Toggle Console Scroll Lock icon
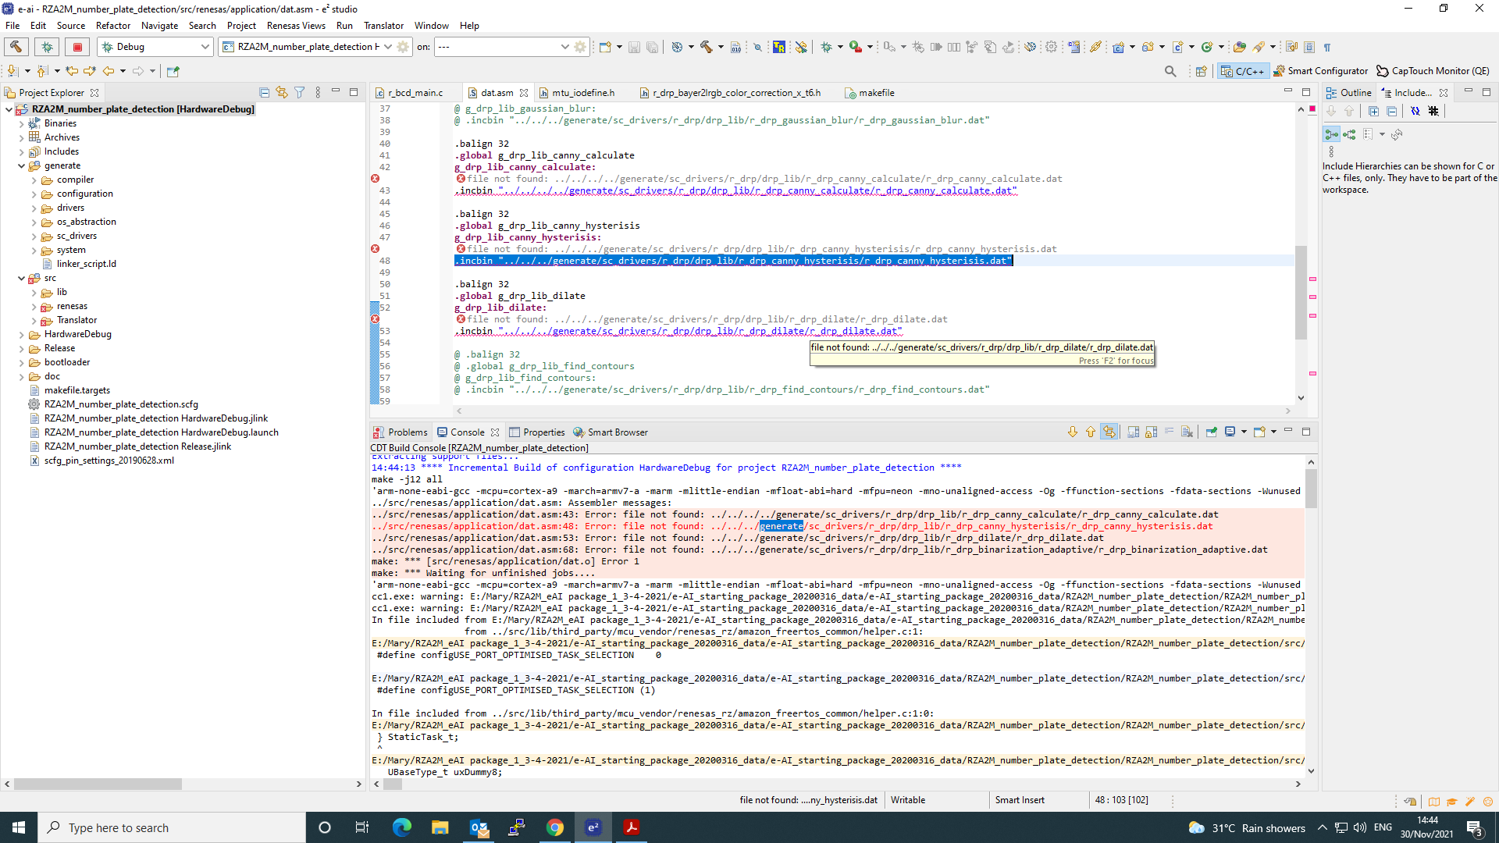This screenshot has height=843, width=1499. pyautogui.click(x=1151, y=432)
